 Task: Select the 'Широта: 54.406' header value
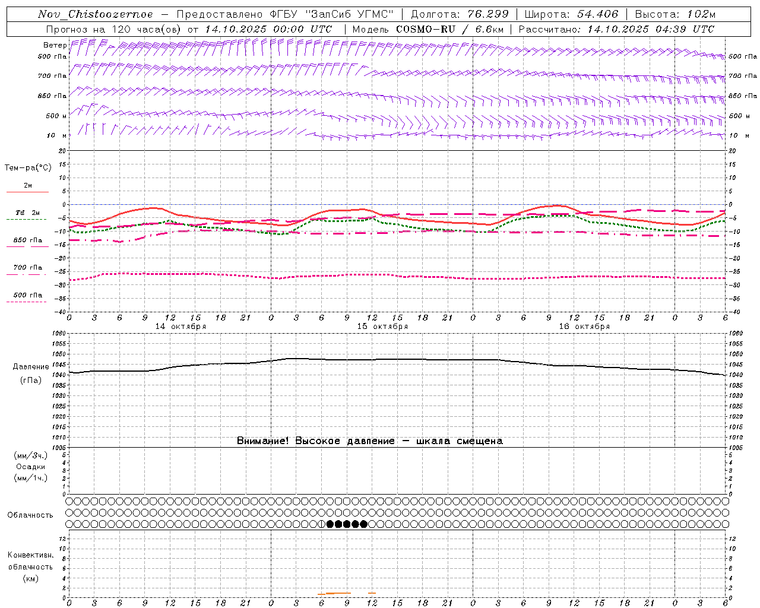click(571, 14)
